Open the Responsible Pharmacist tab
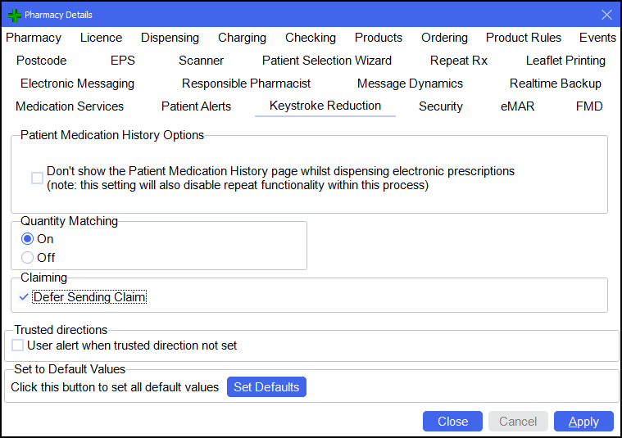This screenshot has height=438, width=622. tap(246, 84)
